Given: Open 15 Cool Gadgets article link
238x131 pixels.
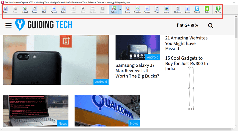Looking at the screenshot, I should tap(186, 63).
